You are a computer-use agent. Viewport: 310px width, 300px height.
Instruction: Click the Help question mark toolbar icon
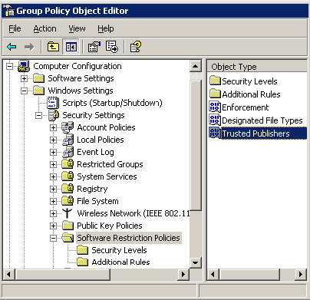click(136, 47)
